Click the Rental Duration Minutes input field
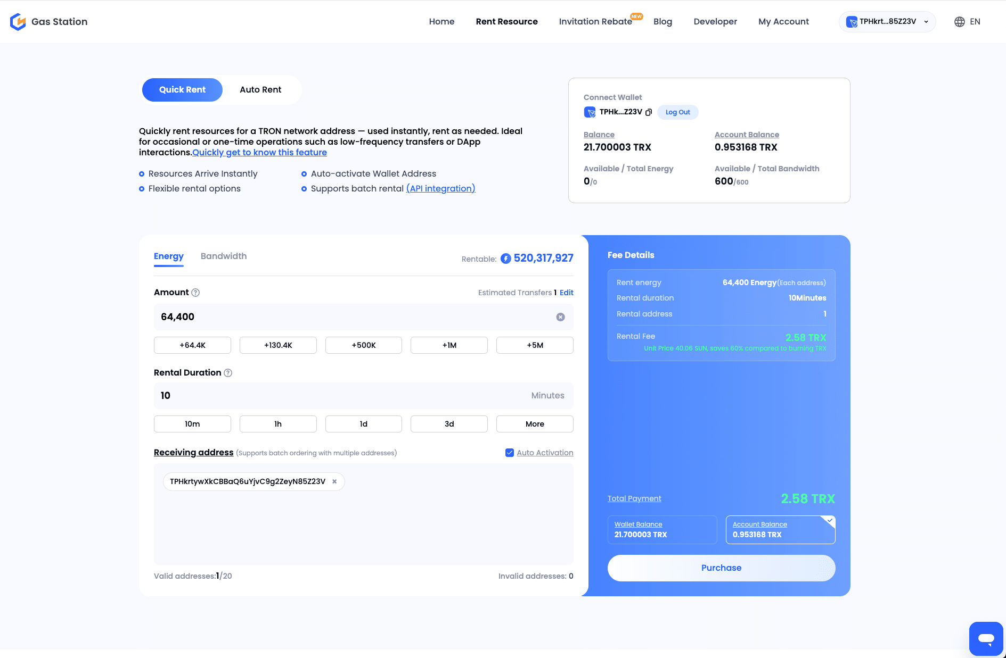 tap(364, 396)
